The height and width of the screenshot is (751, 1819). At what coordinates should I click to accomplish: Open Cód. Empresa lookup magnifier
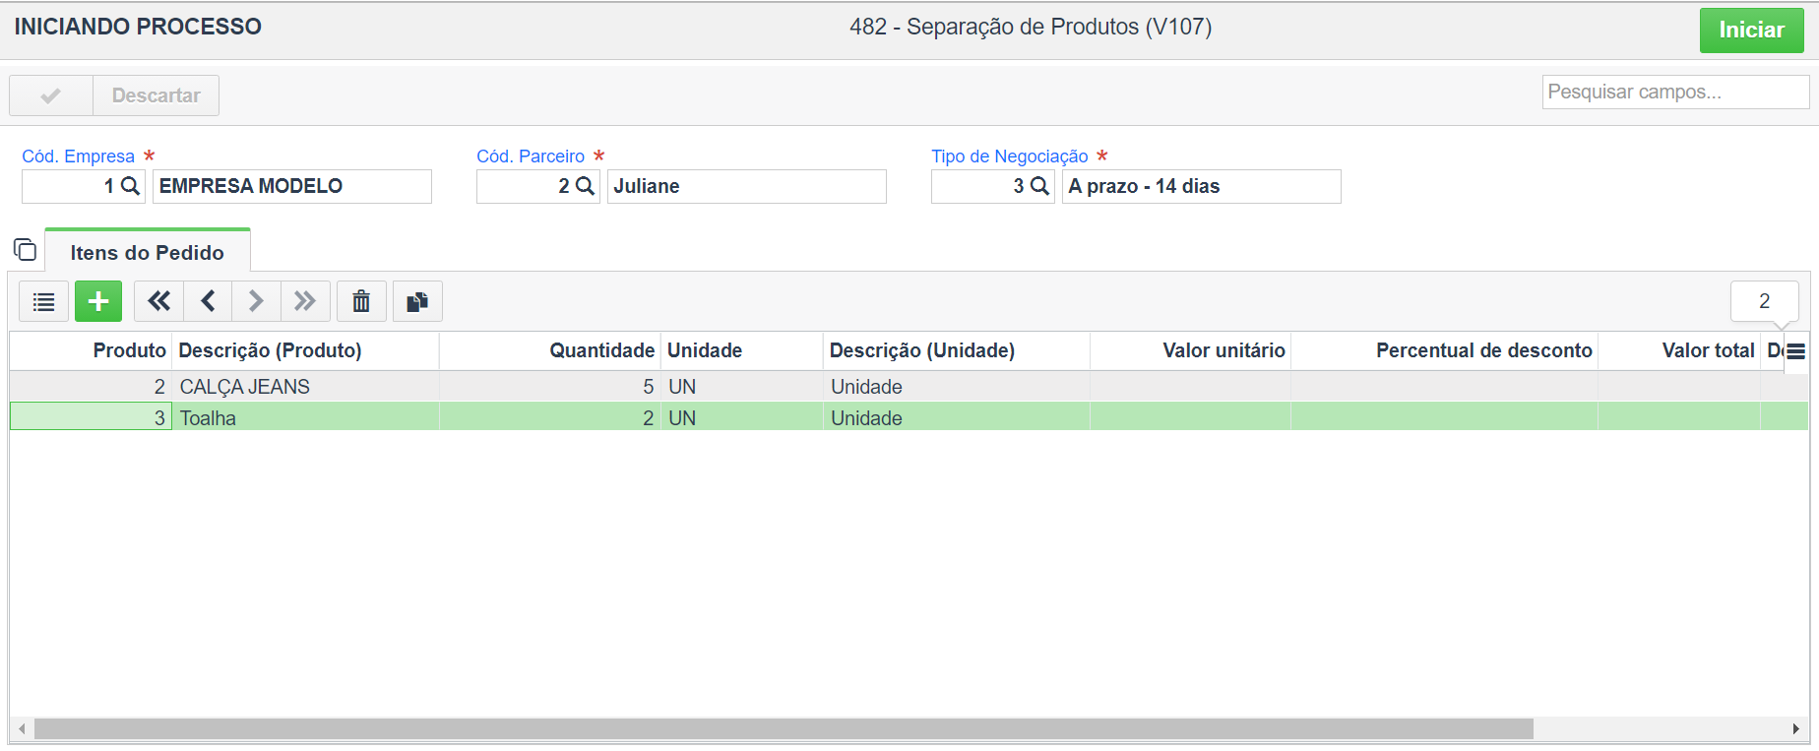130,186
